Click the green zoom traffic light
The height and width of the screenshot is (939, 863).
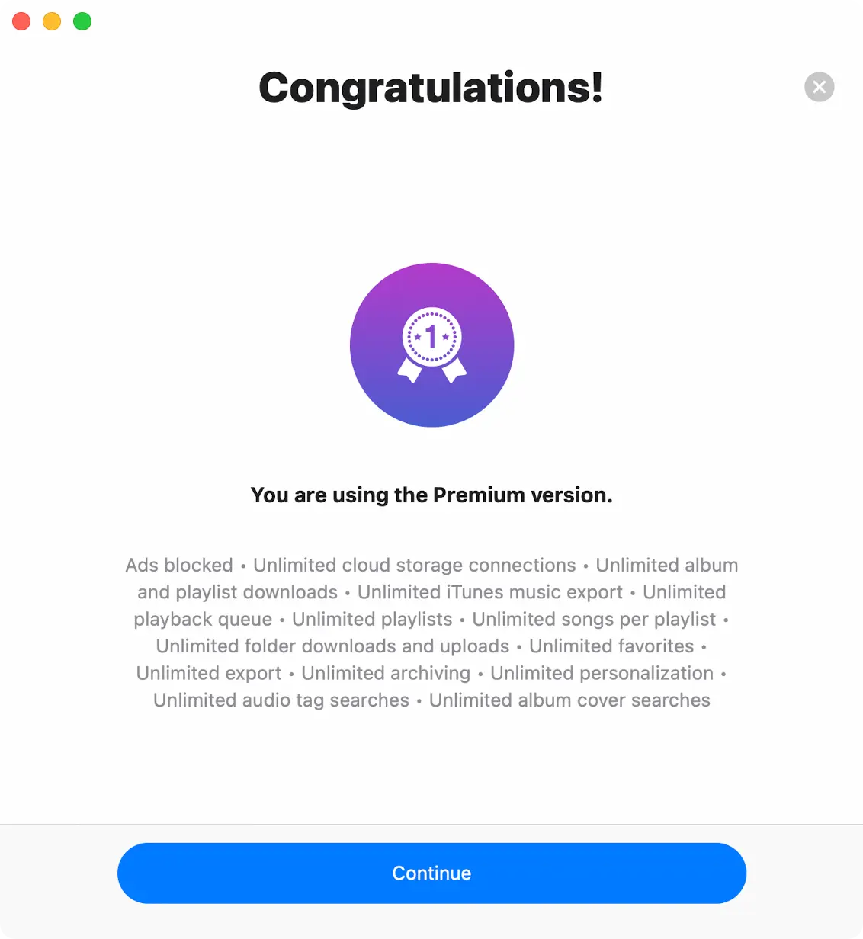tap(82, 21)
